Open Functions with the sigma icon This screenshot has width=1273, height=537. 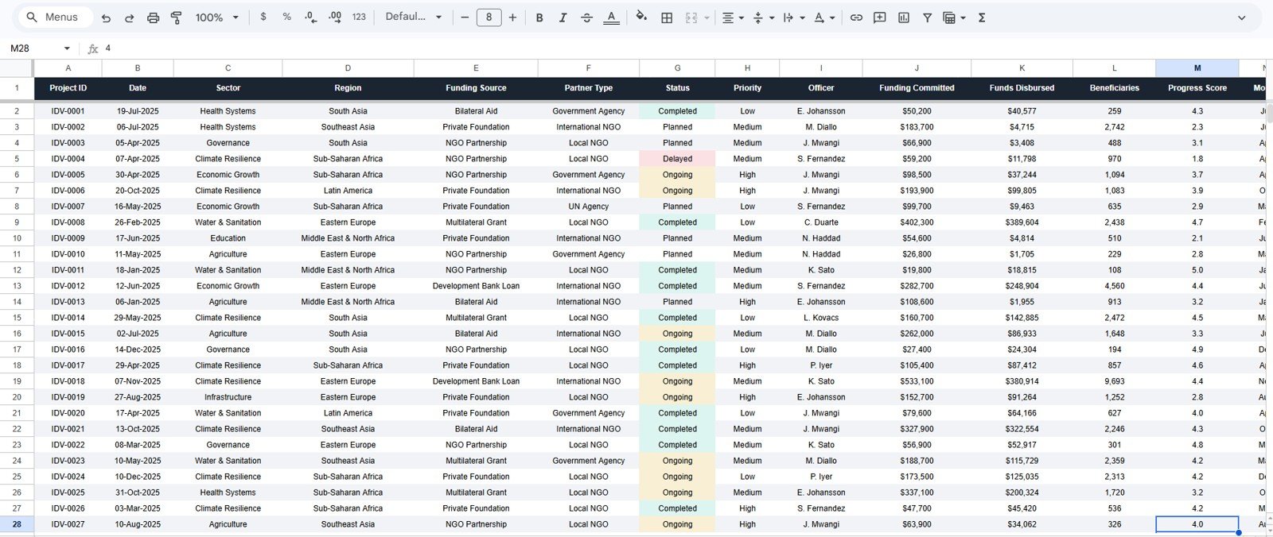tap(982, 17)
